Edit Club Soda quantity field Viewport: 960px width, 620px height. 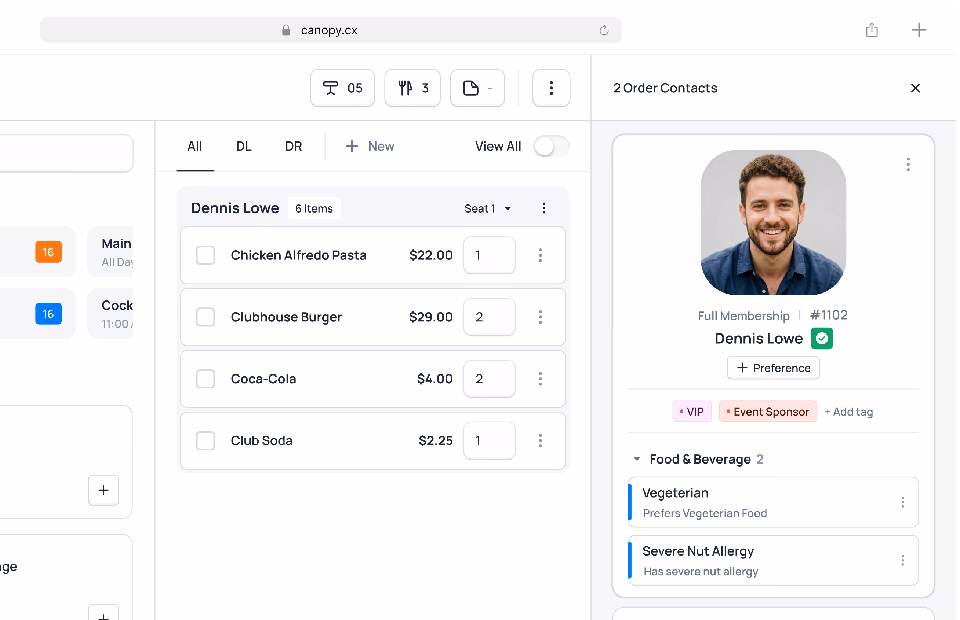[x=490, y=441]
